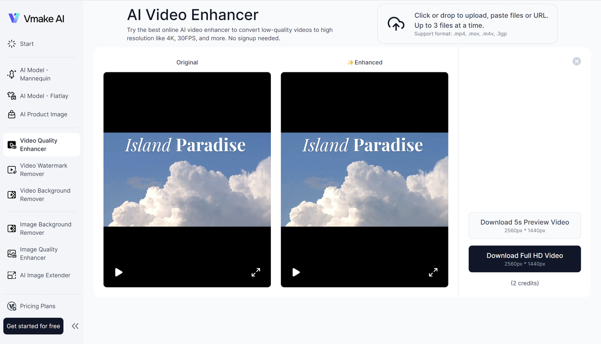Open the Video Background Remover tool
601x344 pixels.
click(45, 194)
